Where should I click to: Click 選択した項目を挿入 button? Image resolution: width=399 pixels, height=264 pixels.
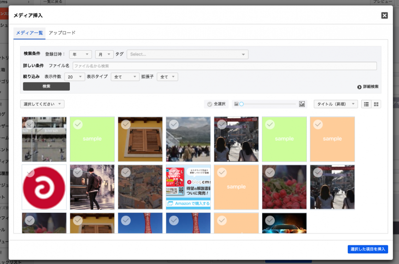pos(367,249)
